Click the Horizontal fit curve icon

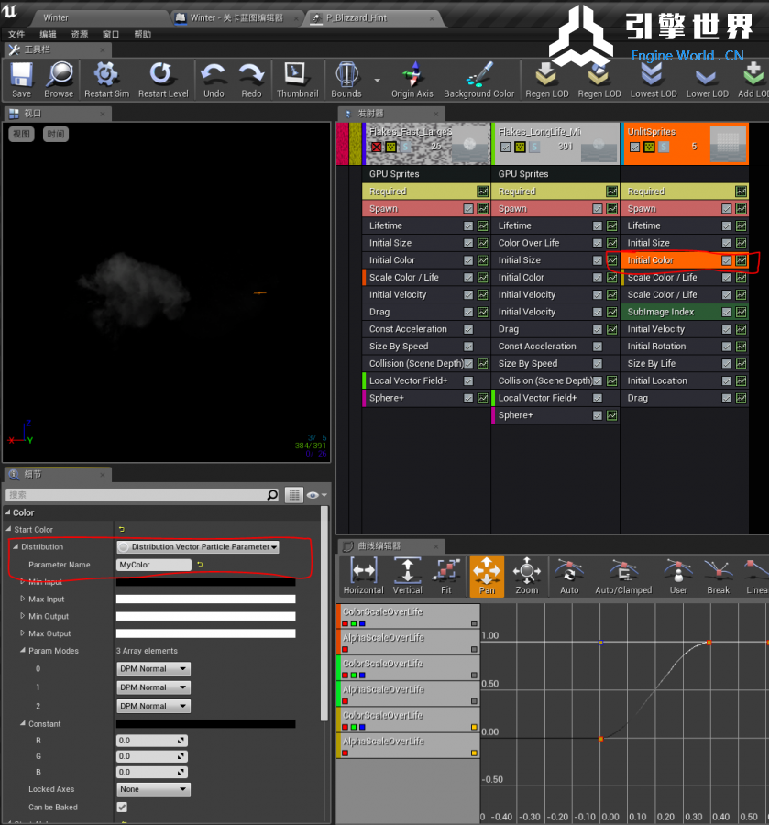(x=364, y=571)
